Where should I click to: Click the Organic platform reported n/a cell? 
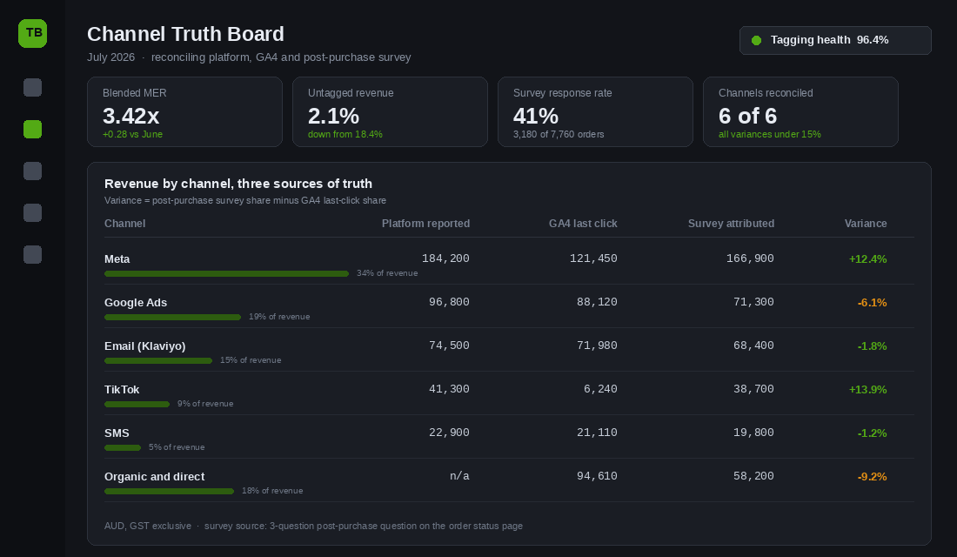pos(459,476)
